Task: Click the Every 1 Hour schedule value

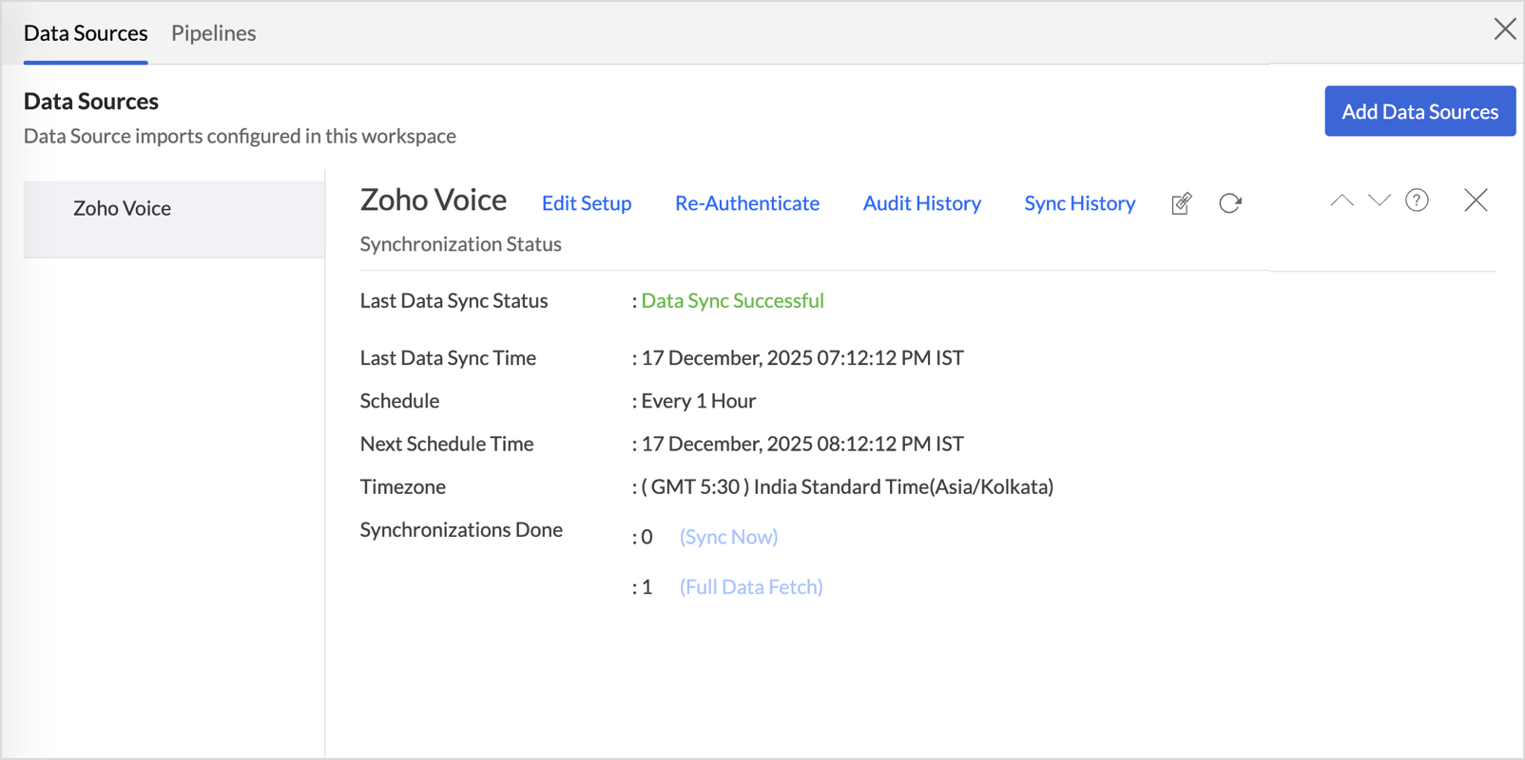Action: pos(698,401)
